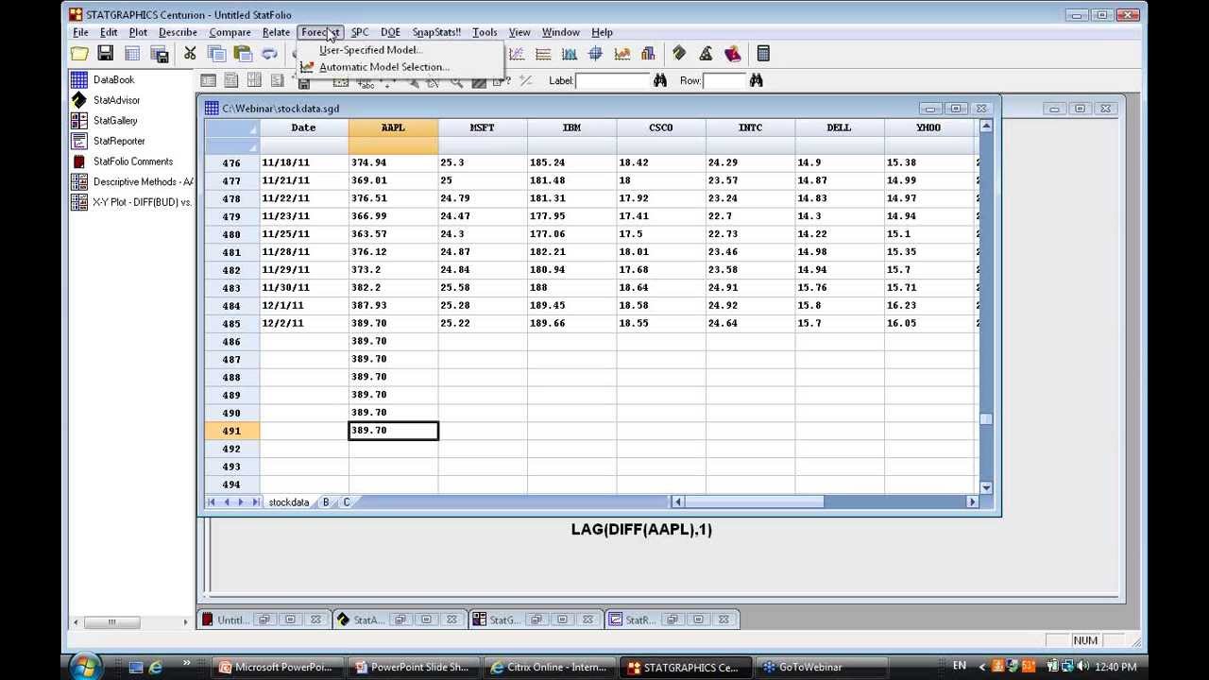Click the Save floppy disk toolbar icon
This screenshot has height=680, width=1209.
tap(105, 54)
